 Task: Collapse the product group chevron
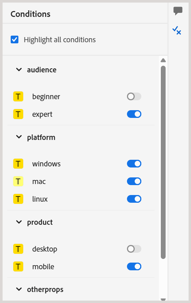click(19, 222)
